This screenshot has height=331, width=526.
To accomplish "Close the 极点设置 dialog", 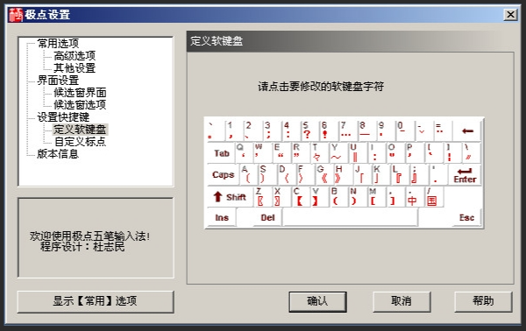I will click(510, 15).
